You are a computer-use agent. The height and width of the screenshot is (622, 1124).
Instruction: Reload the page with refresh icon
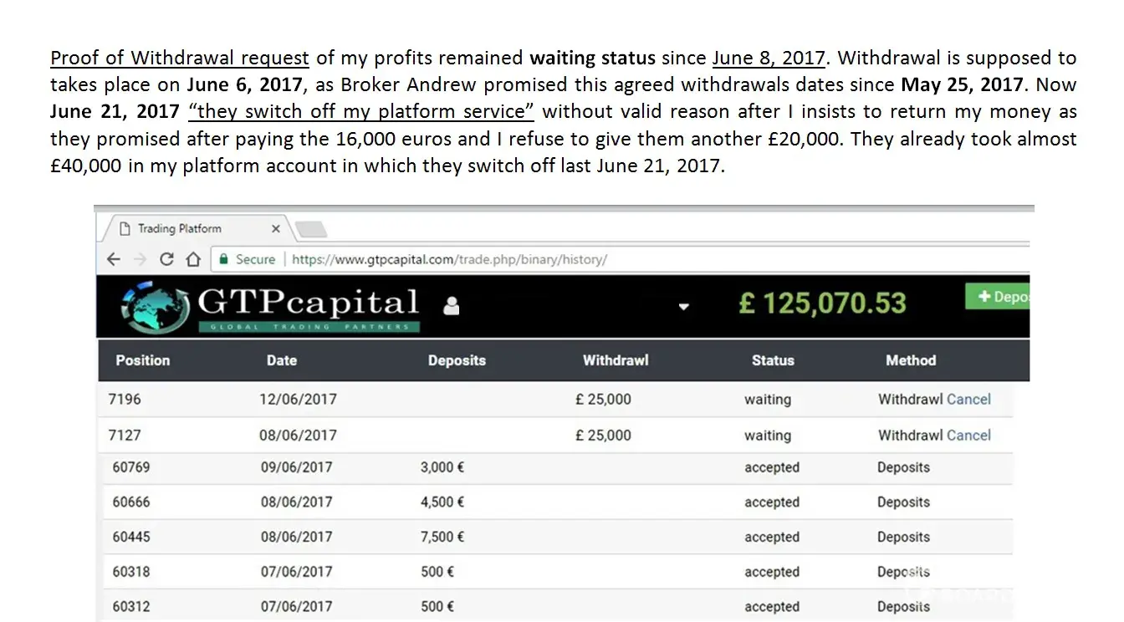[166, 259]
